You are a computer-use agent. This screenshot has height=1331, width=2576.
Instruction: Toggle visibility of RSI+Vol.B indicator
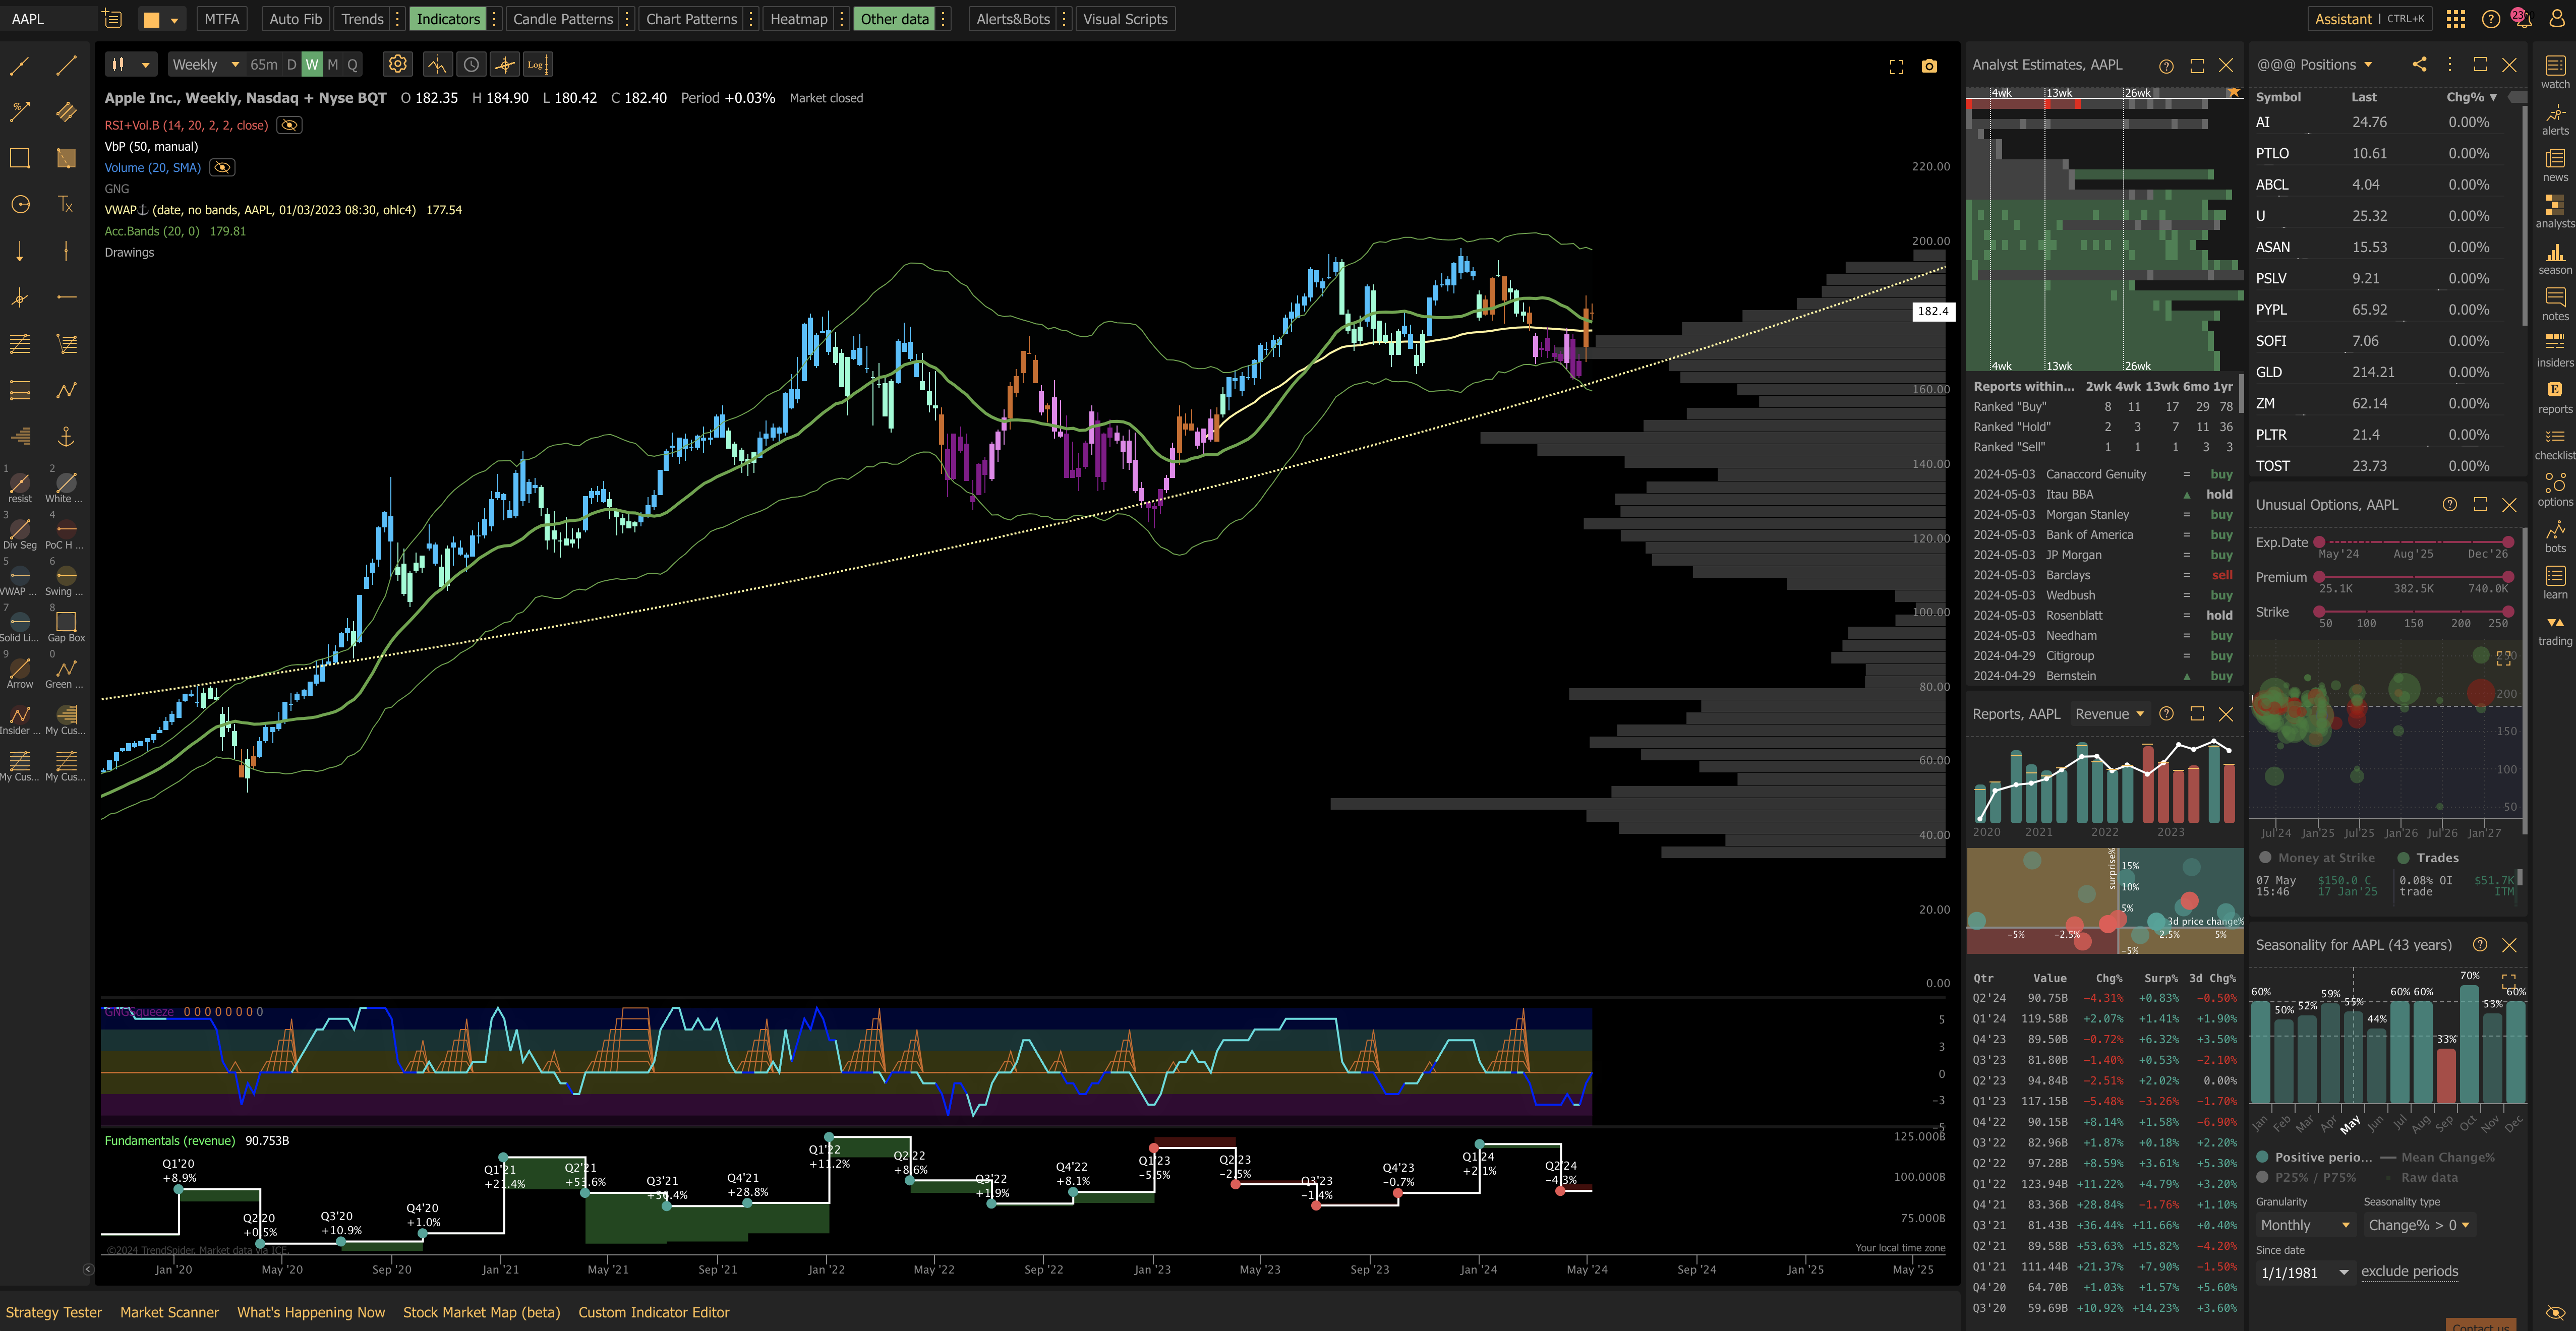[289, 125]
